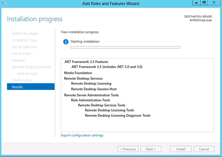
Task: Click the installation progress bar
Action: tap(125, 47)
